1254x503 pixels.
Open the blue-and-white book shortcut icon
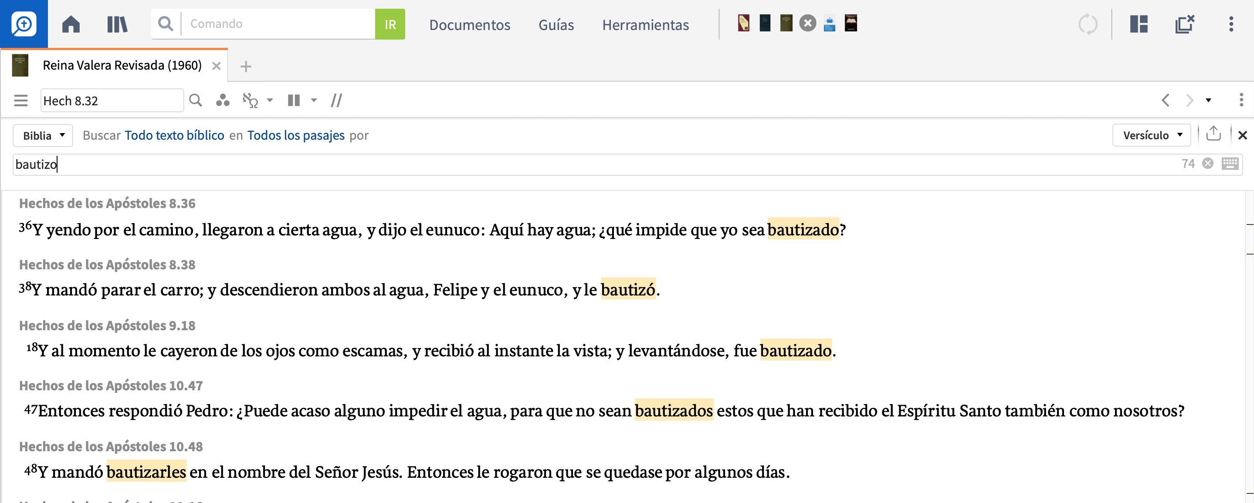coord(830,23)
